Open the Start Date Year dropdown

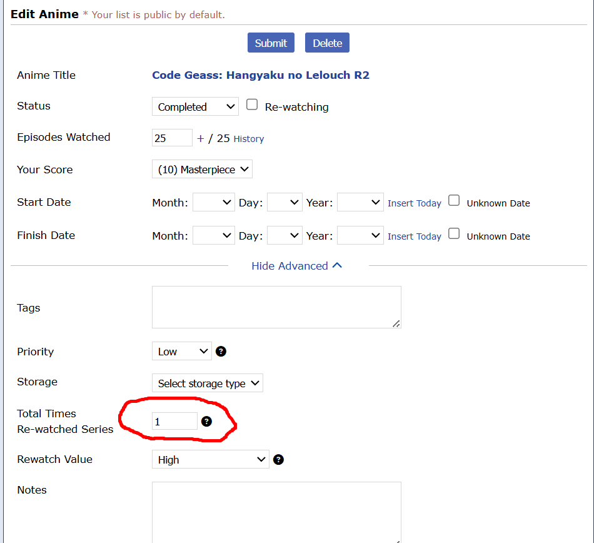coord(360,202)
